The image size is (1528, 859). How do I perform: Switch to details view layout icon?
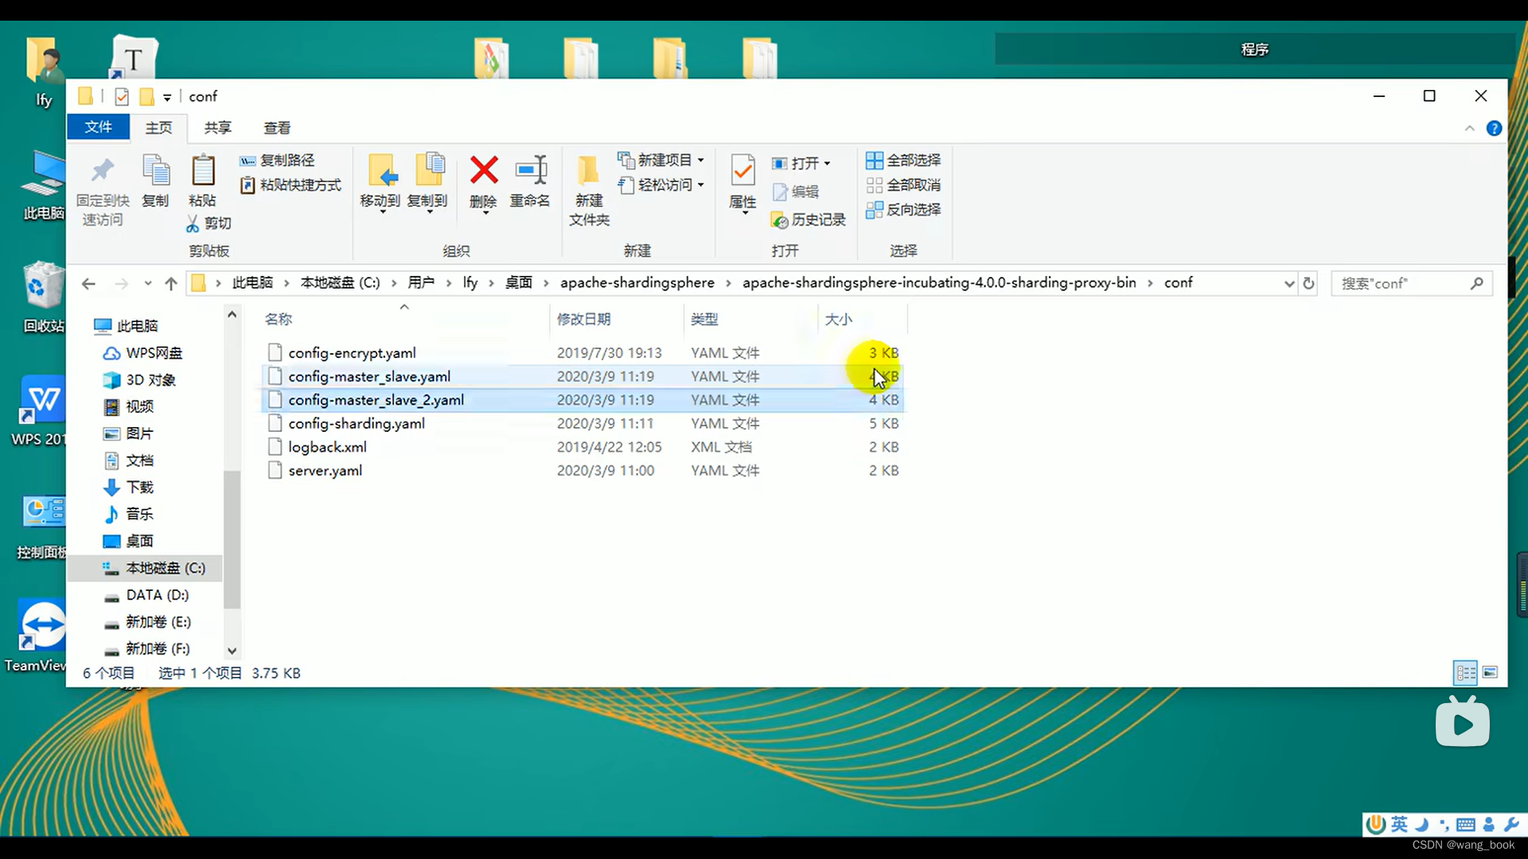pos(1465,673)
